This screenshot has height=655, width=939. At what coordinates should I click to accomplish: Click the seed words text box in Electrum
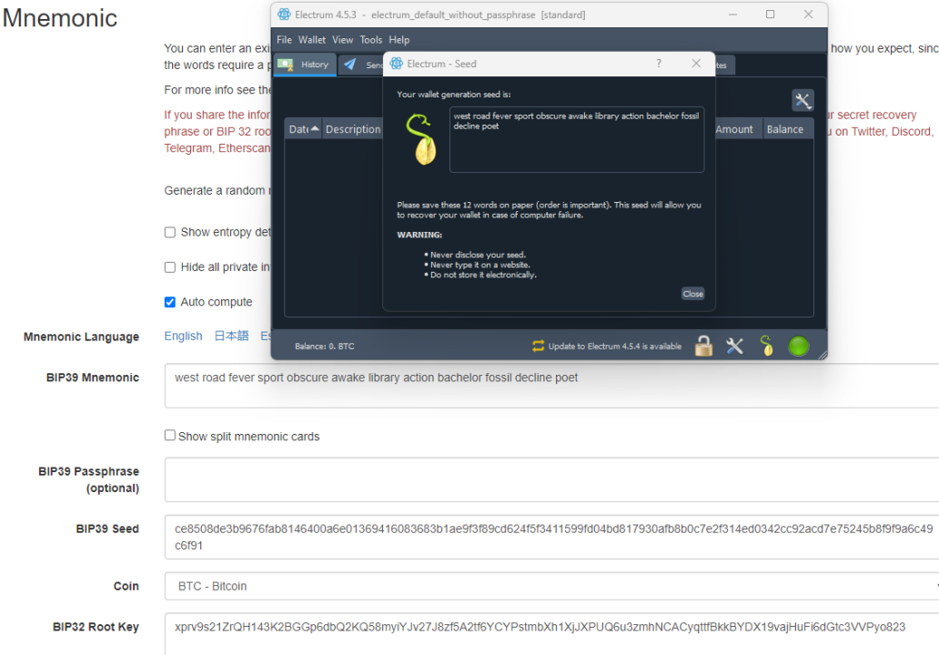[577, 139]
